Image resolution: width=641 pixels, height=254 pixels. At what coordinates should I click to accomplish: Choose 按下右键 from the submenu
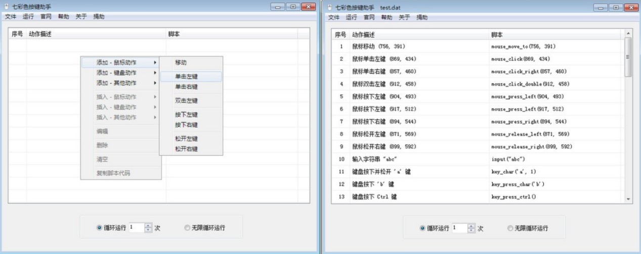pos(191,125)
